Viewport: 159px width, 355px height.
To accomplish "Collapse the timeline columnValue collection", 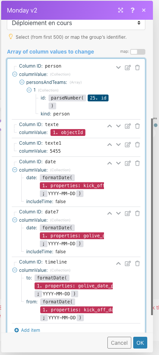I will [15, 270].
